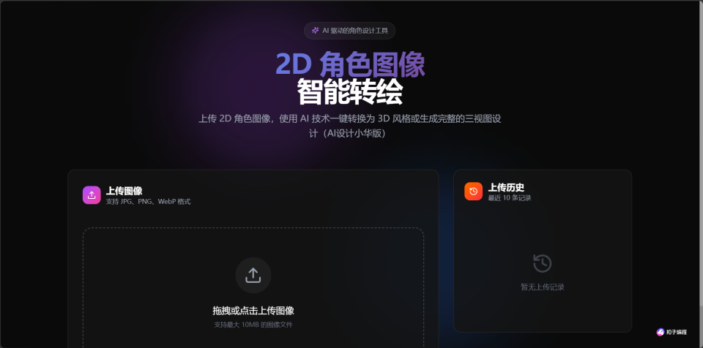Click the 最近 10 条记录 subtitle
Image resolution: width=703 pixels, height=348 pixels.
[x=510, y=198]
